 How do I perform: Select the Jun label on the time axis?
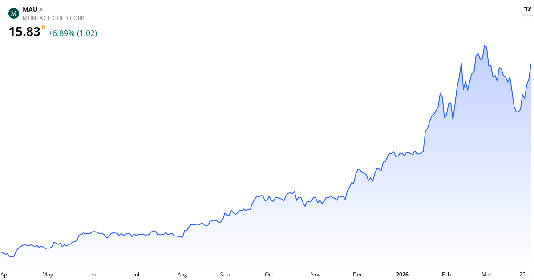coord(92,275)
